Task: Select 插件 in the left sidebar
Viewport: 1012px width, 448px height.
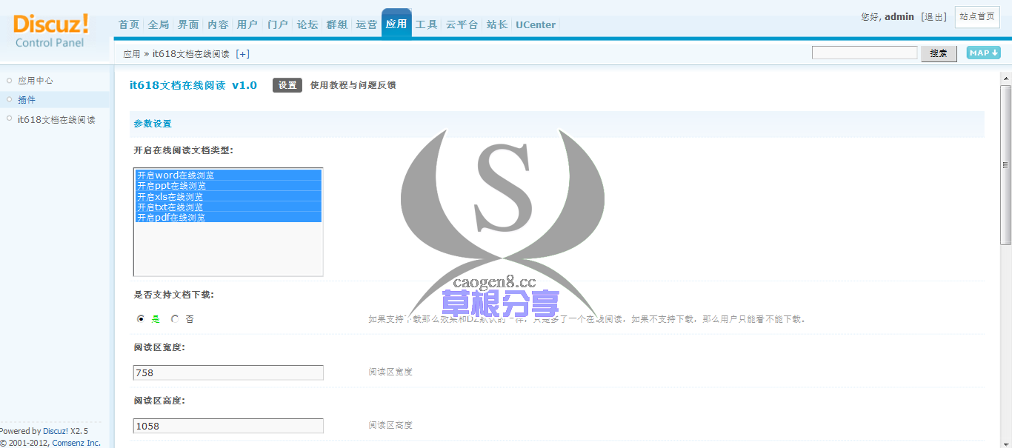Action: [x=26, y=99]
